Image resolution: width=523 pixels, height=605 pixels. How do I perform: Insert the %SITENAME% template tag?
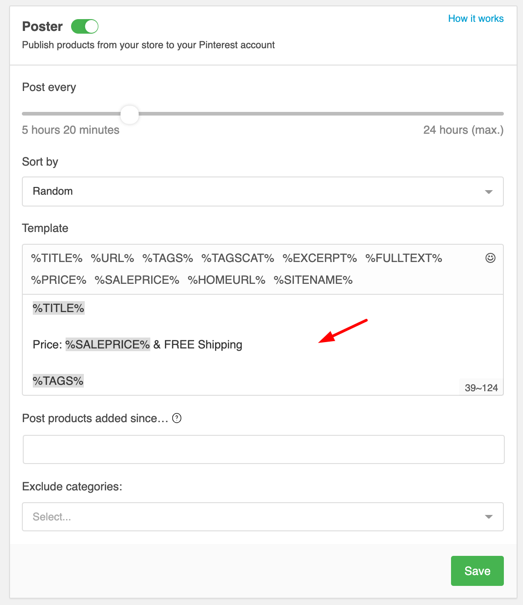313,280
